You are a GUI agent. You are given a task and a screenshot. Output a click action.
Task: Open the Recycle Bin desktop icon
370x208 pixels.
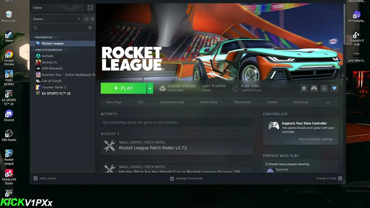click(x=9, y=17)
